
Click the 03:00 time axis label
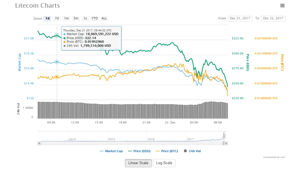point(194,123)
